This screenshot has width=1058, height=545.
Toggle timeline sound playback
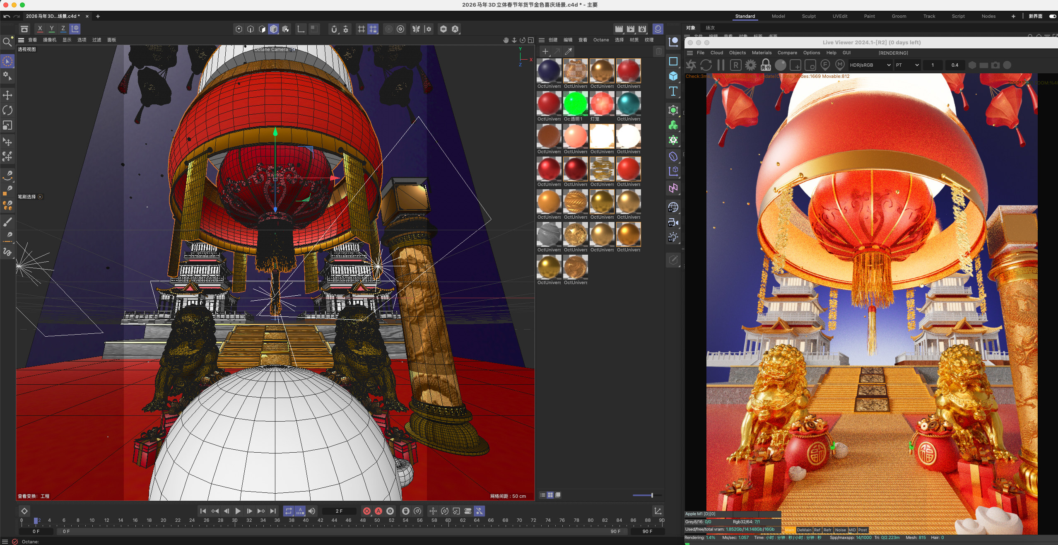point(312,511)
